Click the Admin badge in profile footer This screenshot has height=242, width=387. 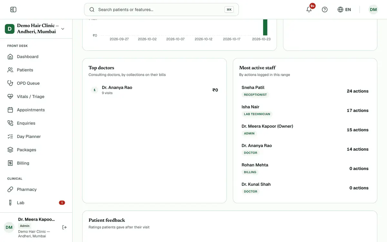pos(25,226)
